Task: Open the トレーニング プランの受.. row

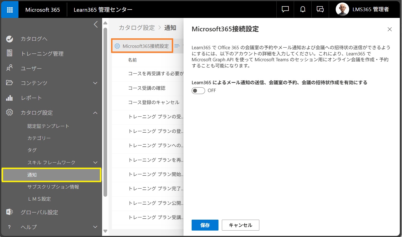Action: (x=148, y=117)
